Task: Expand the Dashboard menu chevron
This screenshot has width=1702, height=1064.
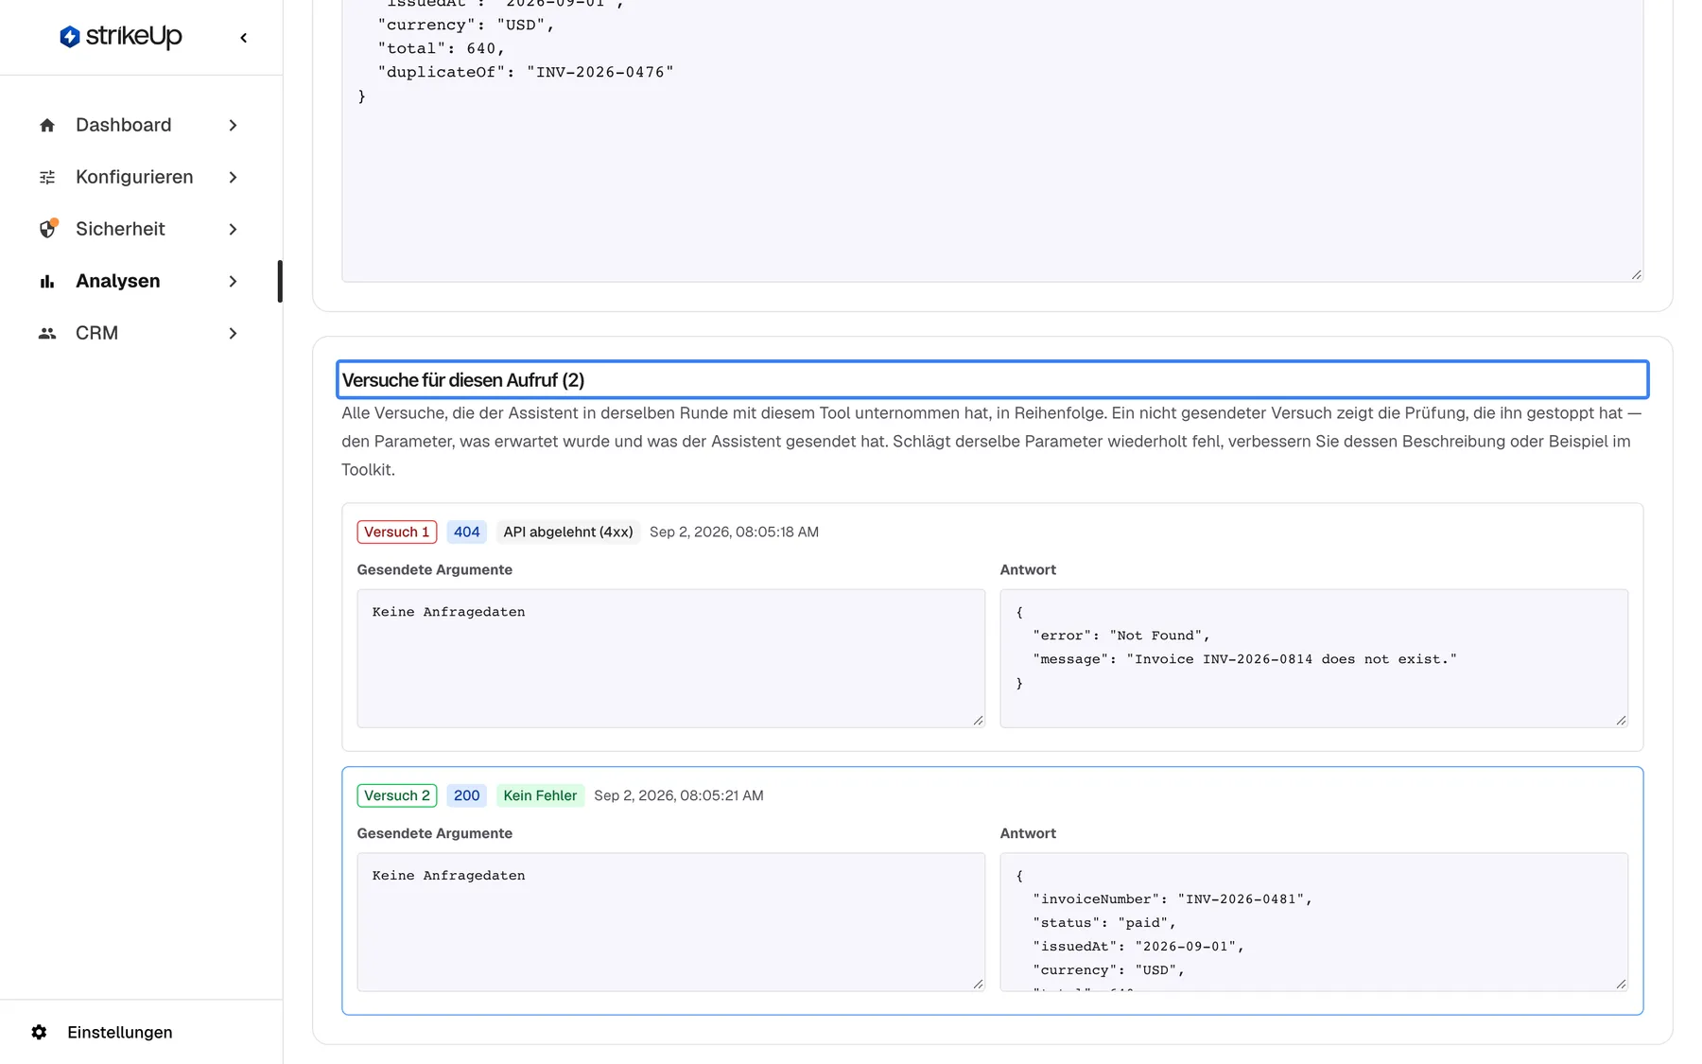Action: click(233, 125)
